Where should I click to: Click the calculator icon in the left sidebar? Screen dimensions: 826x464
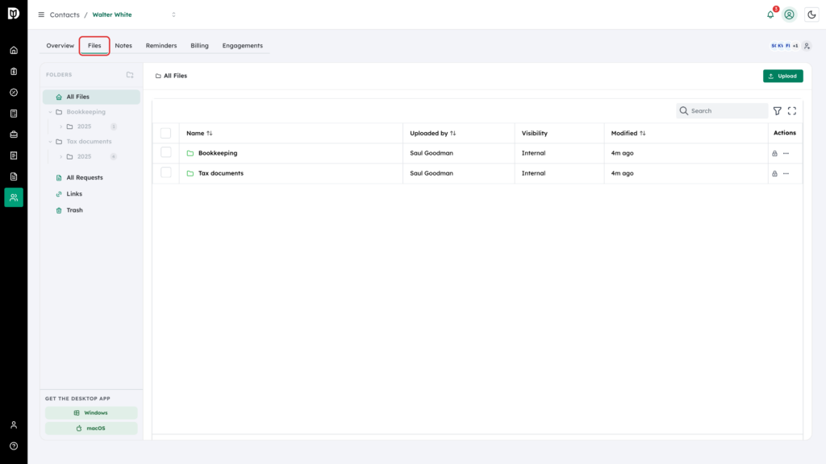click(14, 114)
